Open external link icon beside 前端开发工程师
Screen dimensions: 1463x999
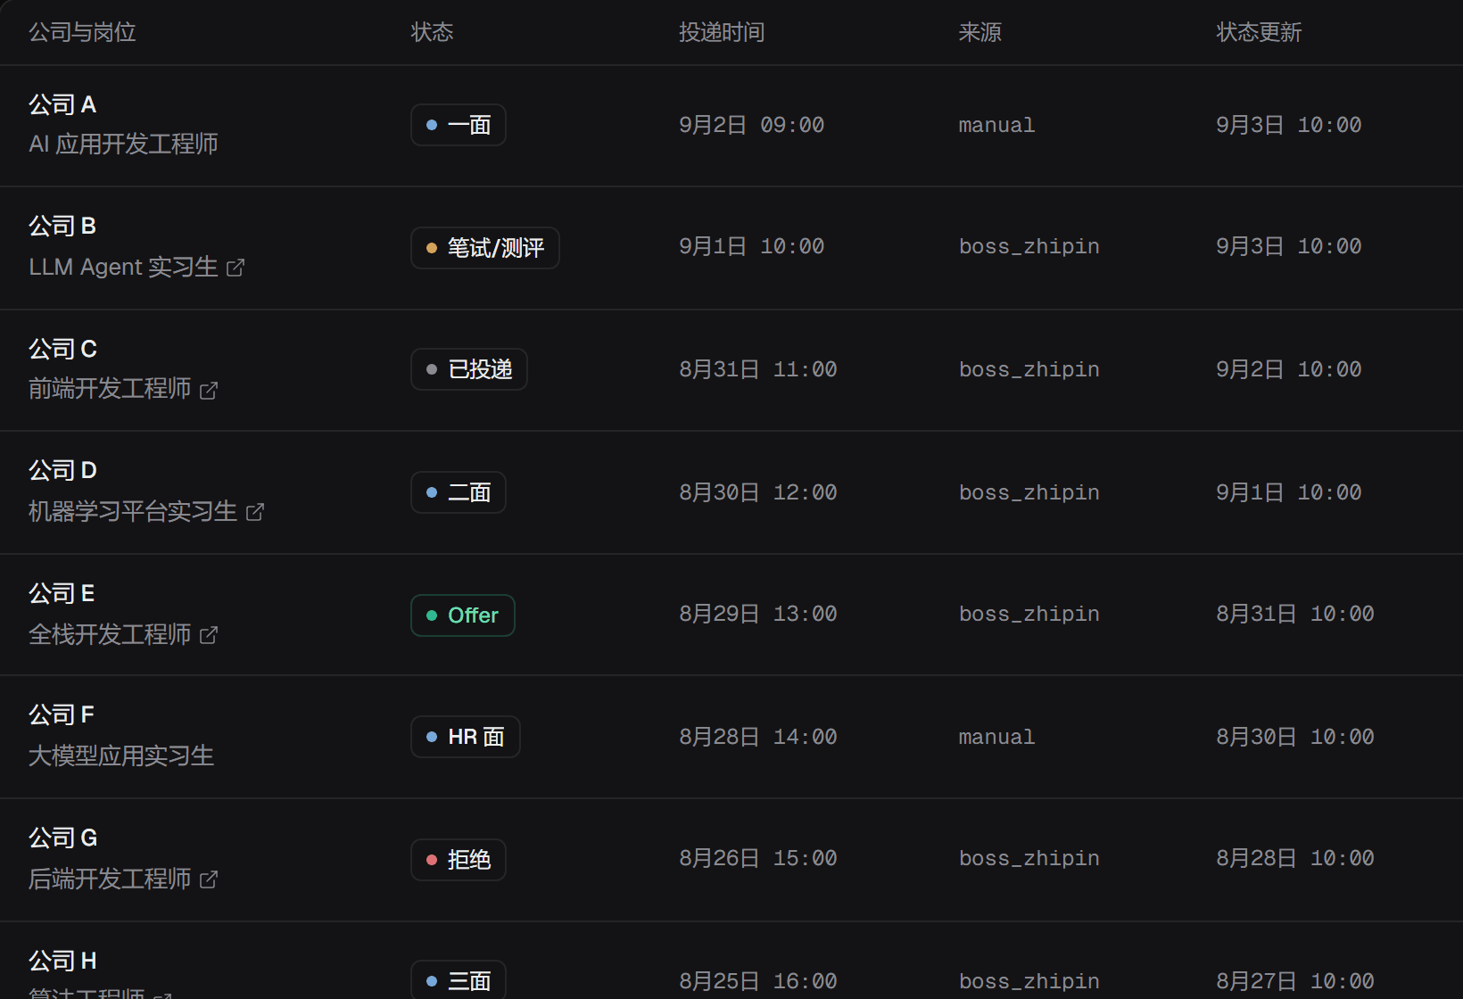click(x=209, y=391)
